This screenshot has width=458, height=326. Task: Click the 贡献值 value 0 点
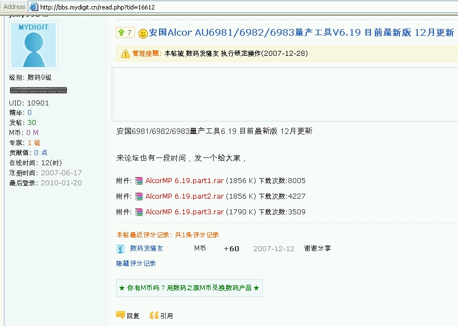coord(41,152)
